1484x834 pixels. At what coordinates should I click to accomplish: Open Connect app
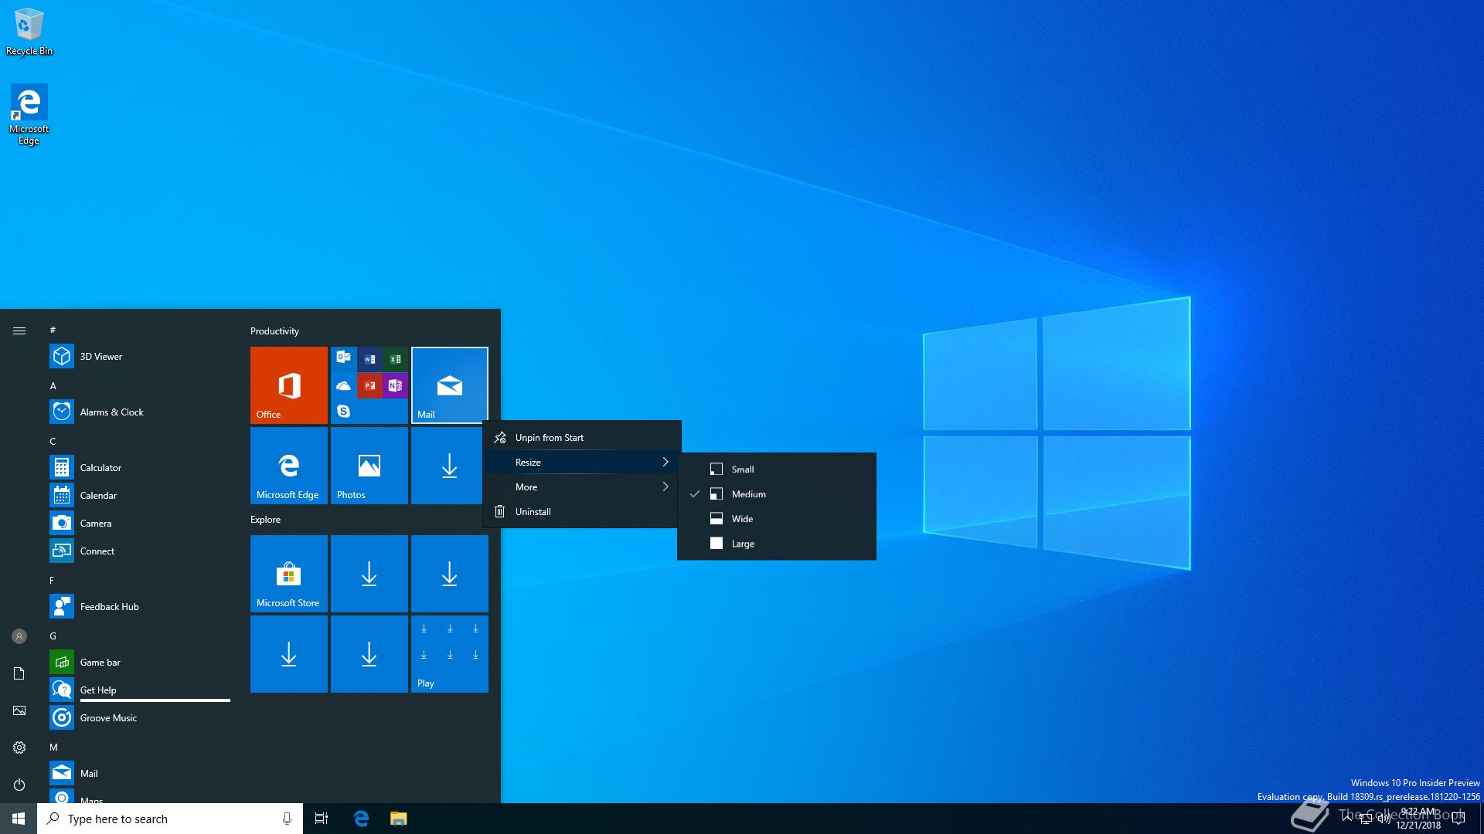140,551
